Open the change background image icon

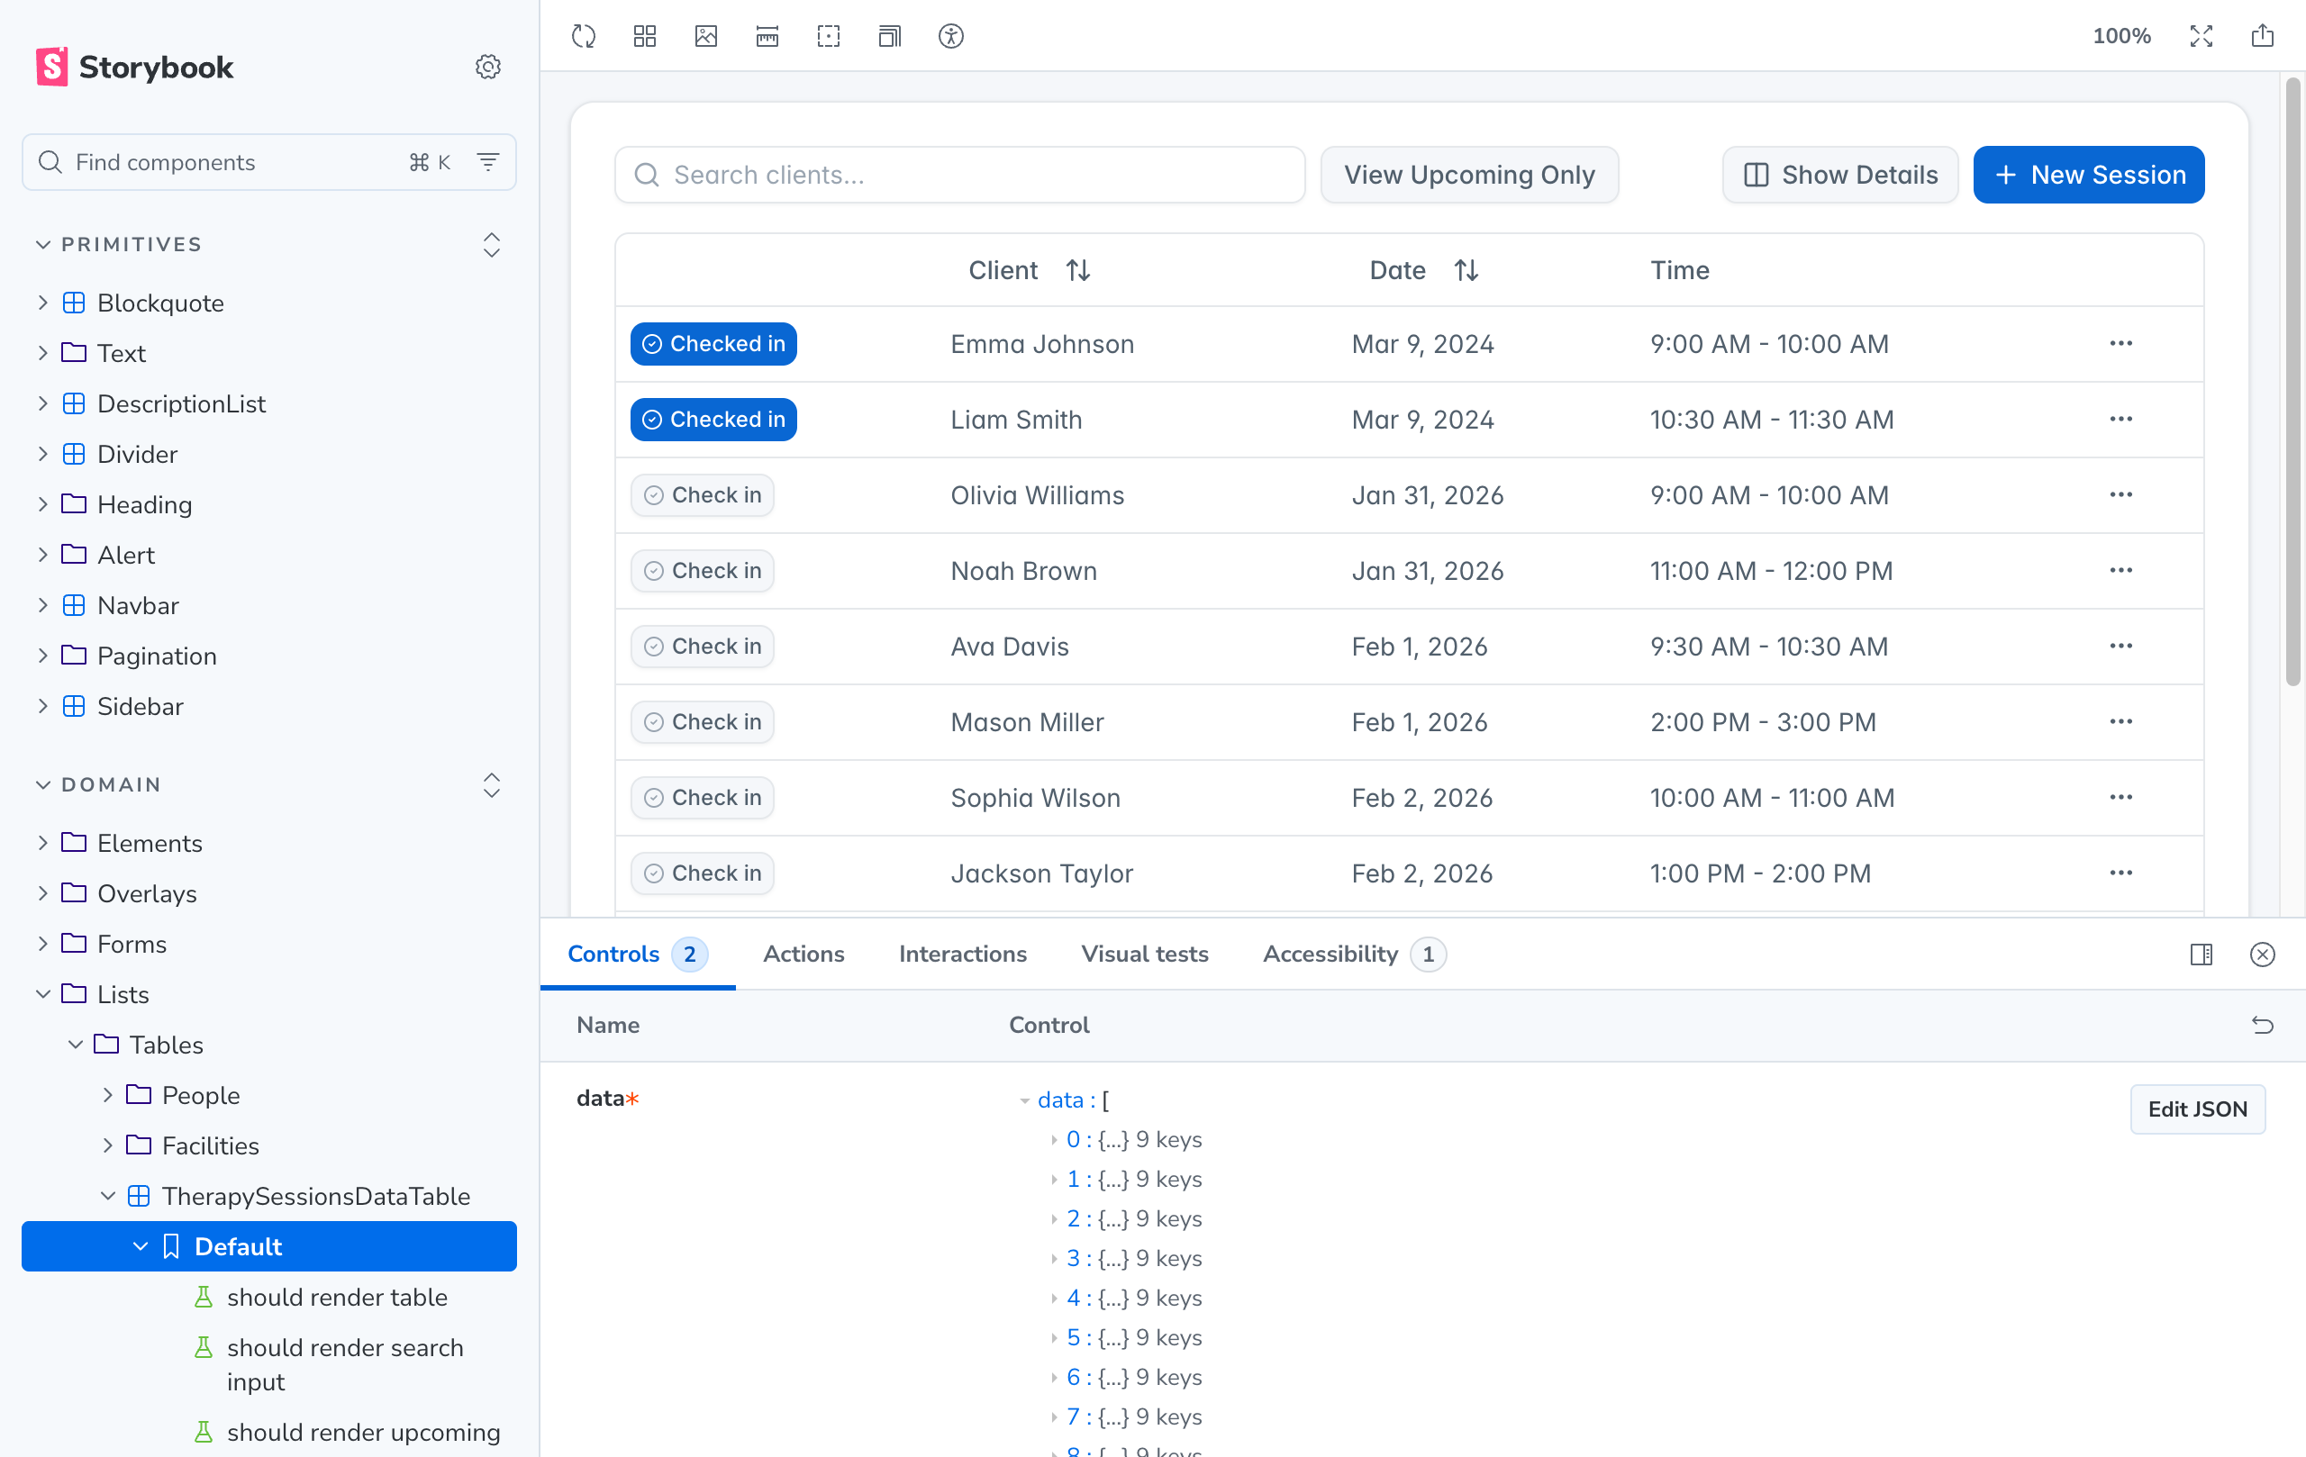point(706,36)
